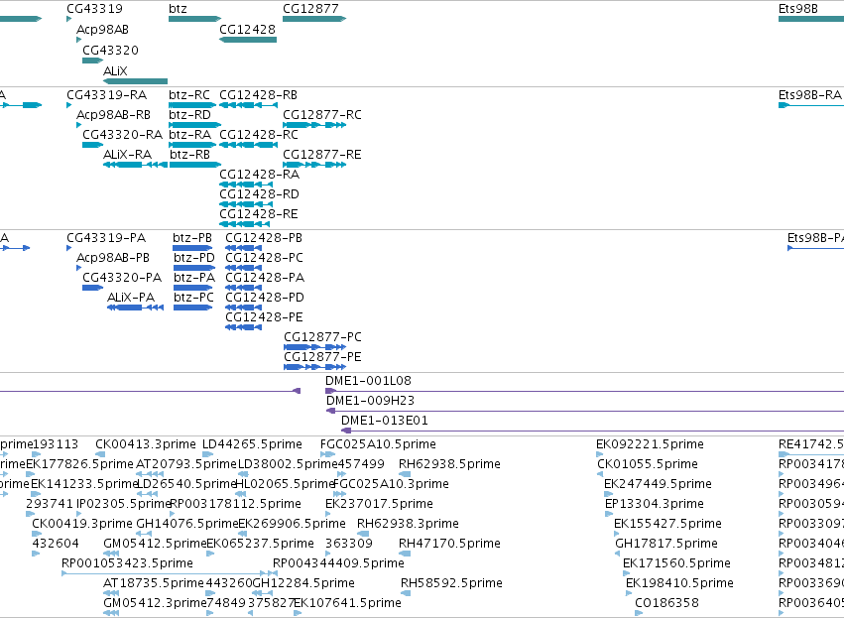Click the CK01055.5prime EST label
This screenshot has height=618, width=844.
click(x=648, y=464)
